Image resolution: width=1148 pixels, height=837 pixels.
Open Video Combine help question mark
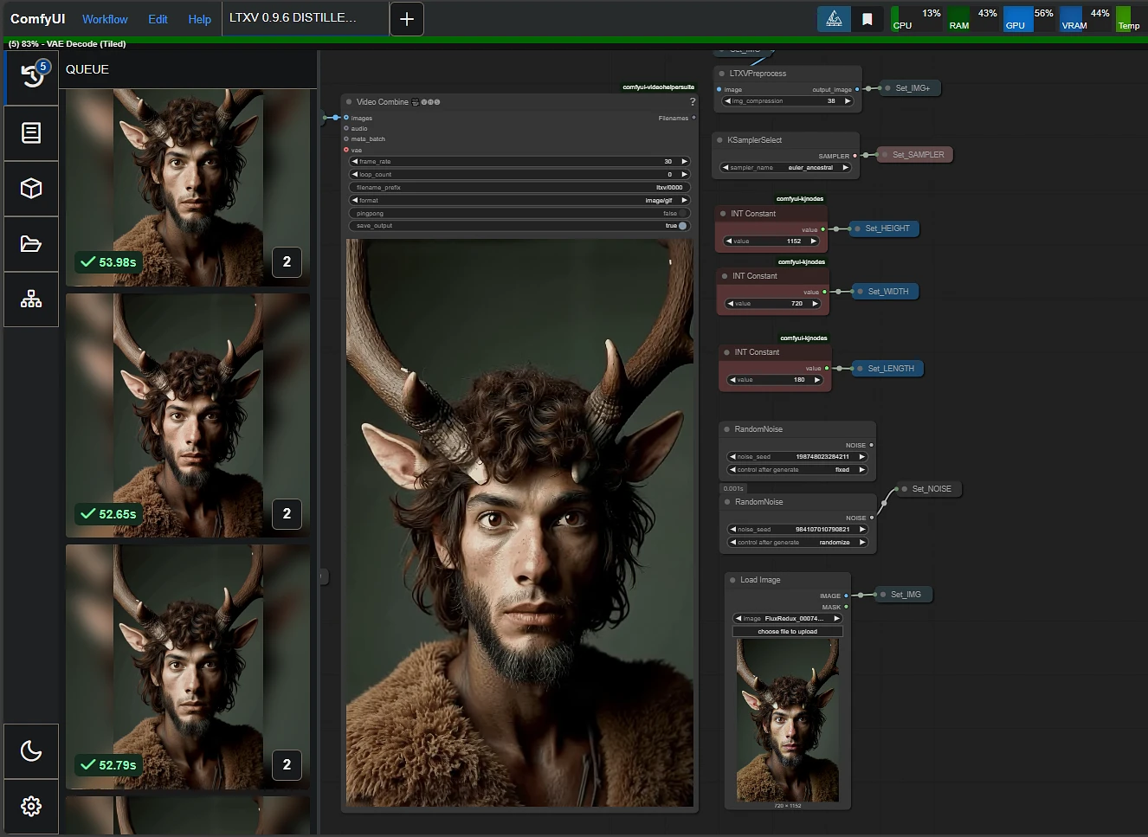click(692, 102)
